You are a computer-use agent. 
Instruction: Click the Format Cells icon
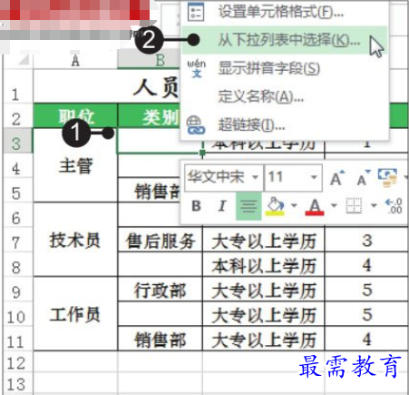(x=196, y=12)
